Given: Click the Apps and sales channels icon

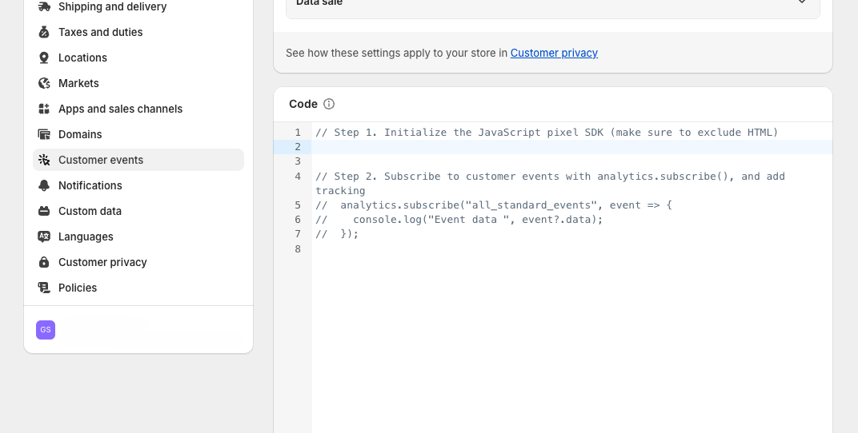Looking at the screenshot, I should tap(44, 109).
